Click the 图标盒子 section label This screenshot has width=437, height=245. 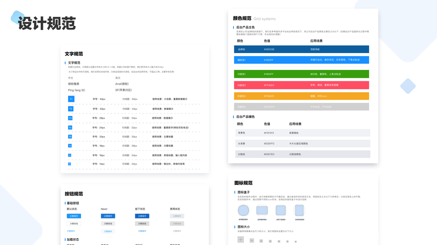[244, 192]
